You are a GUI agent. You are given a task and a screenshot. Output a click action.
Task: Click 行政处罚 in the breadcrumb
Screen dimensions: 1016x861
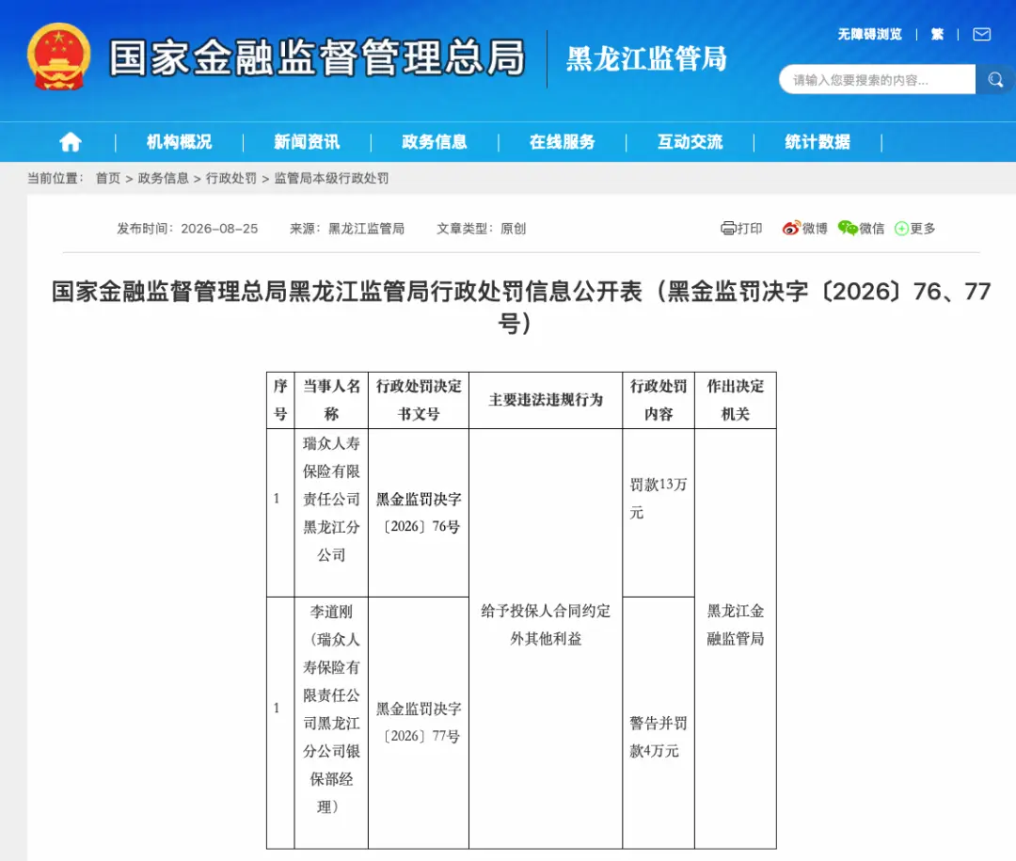231,178
